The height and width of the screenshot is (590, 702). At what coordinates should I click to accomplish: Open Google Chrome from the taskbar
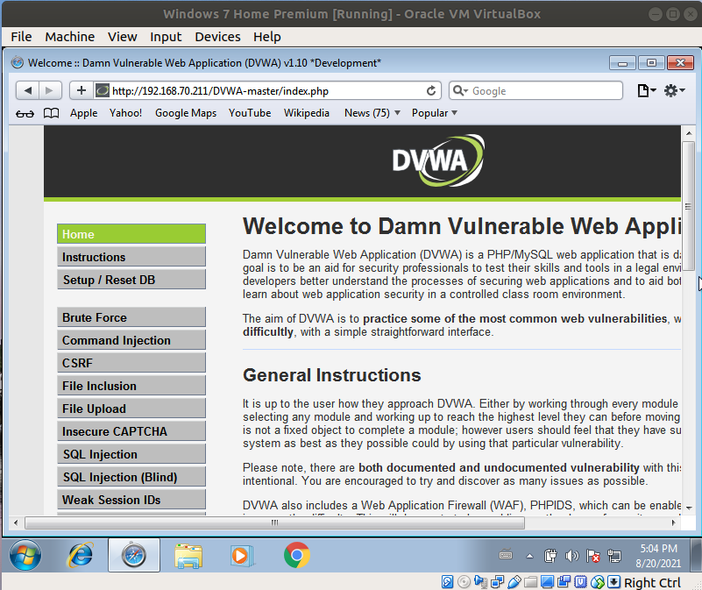tap(297, 555)
